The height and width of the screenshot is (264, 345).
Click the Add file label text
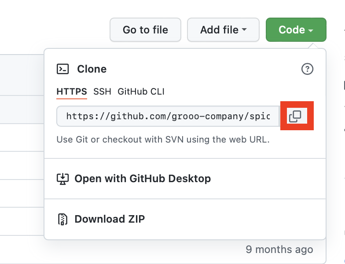[219, 30]
